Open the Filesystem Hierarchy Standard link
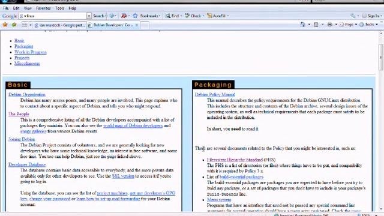Viewport: 384px width, 216px height. 235,160
